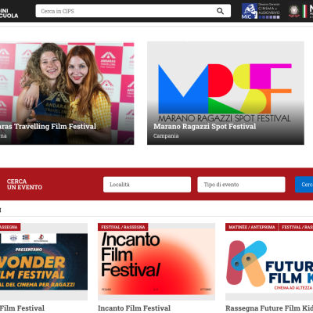313x313 pixels.
Task: Open the MIC Cinema e Audiovisivo logo
Action: (261, 11)
